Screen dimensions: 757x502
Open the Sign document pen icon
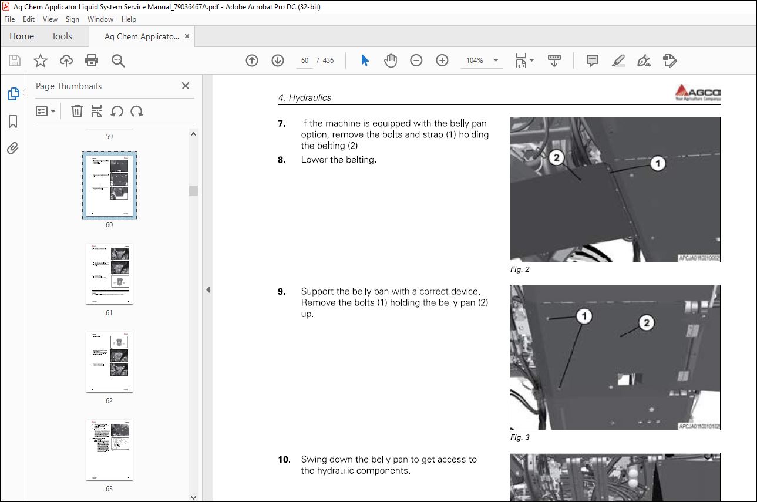click(644, 60)
